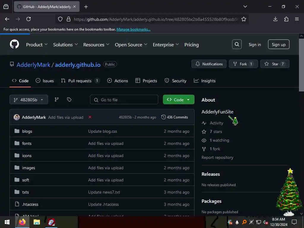Switch to the Issues tab
This screenshot has width=304, height=228.
coord(45,81)
